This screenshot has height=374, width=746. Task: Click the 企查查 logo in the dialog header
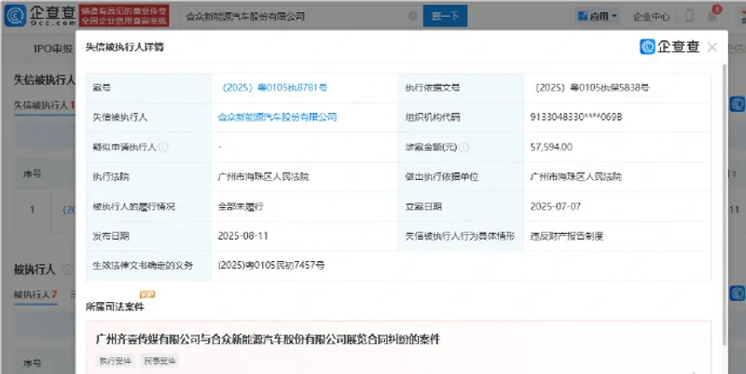[670, 47]
